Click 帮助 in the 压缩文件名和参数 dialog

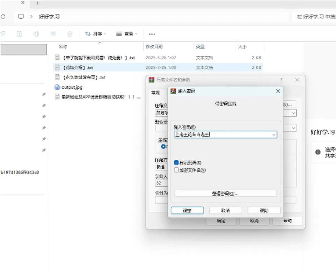pos(288,221)
